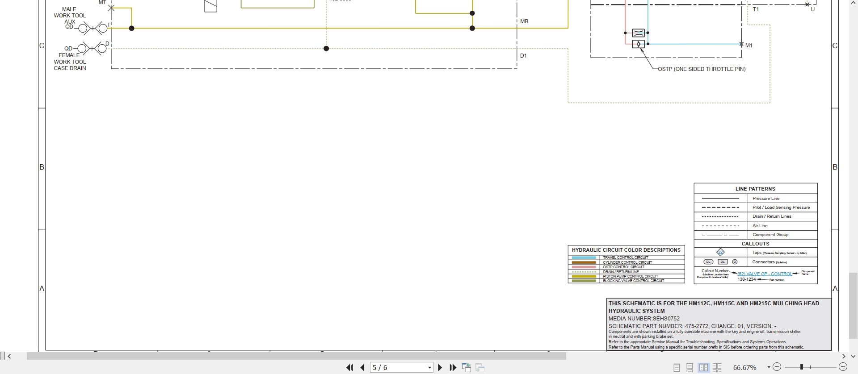Click the 66.67% zoom value
Screen dimensions: 858x374
(x=745, y=368)
